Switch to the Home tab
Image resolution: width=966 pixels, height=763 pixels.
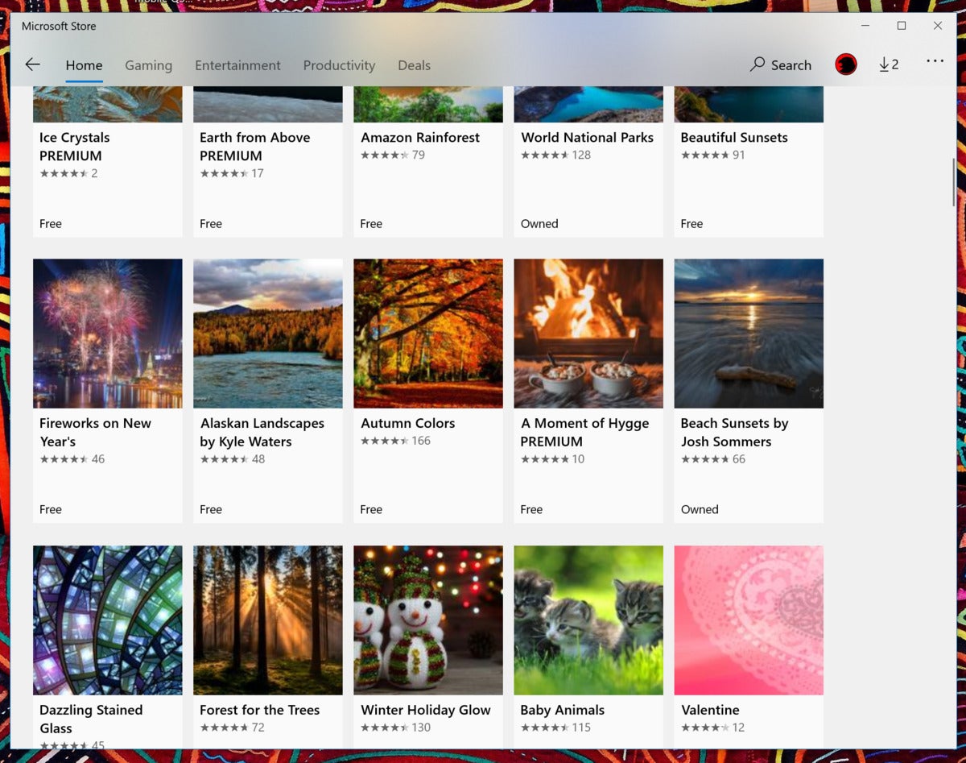(84, 65)
